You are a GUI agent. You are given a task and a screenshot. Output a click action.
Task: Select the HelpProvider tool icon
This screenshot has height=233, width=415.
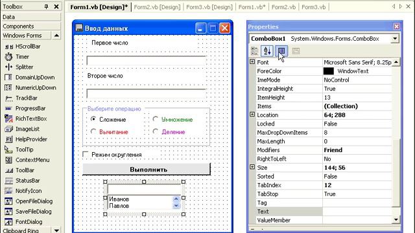(x=8, y=139)
